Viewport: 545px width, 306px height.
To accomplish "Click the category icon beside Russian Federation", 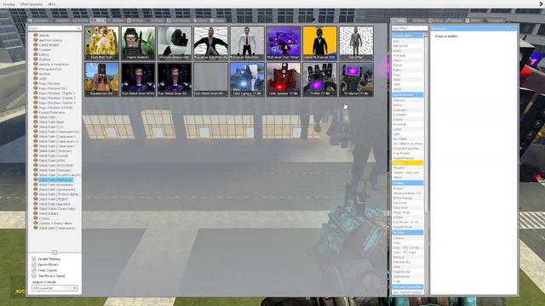I will (36, 112).
